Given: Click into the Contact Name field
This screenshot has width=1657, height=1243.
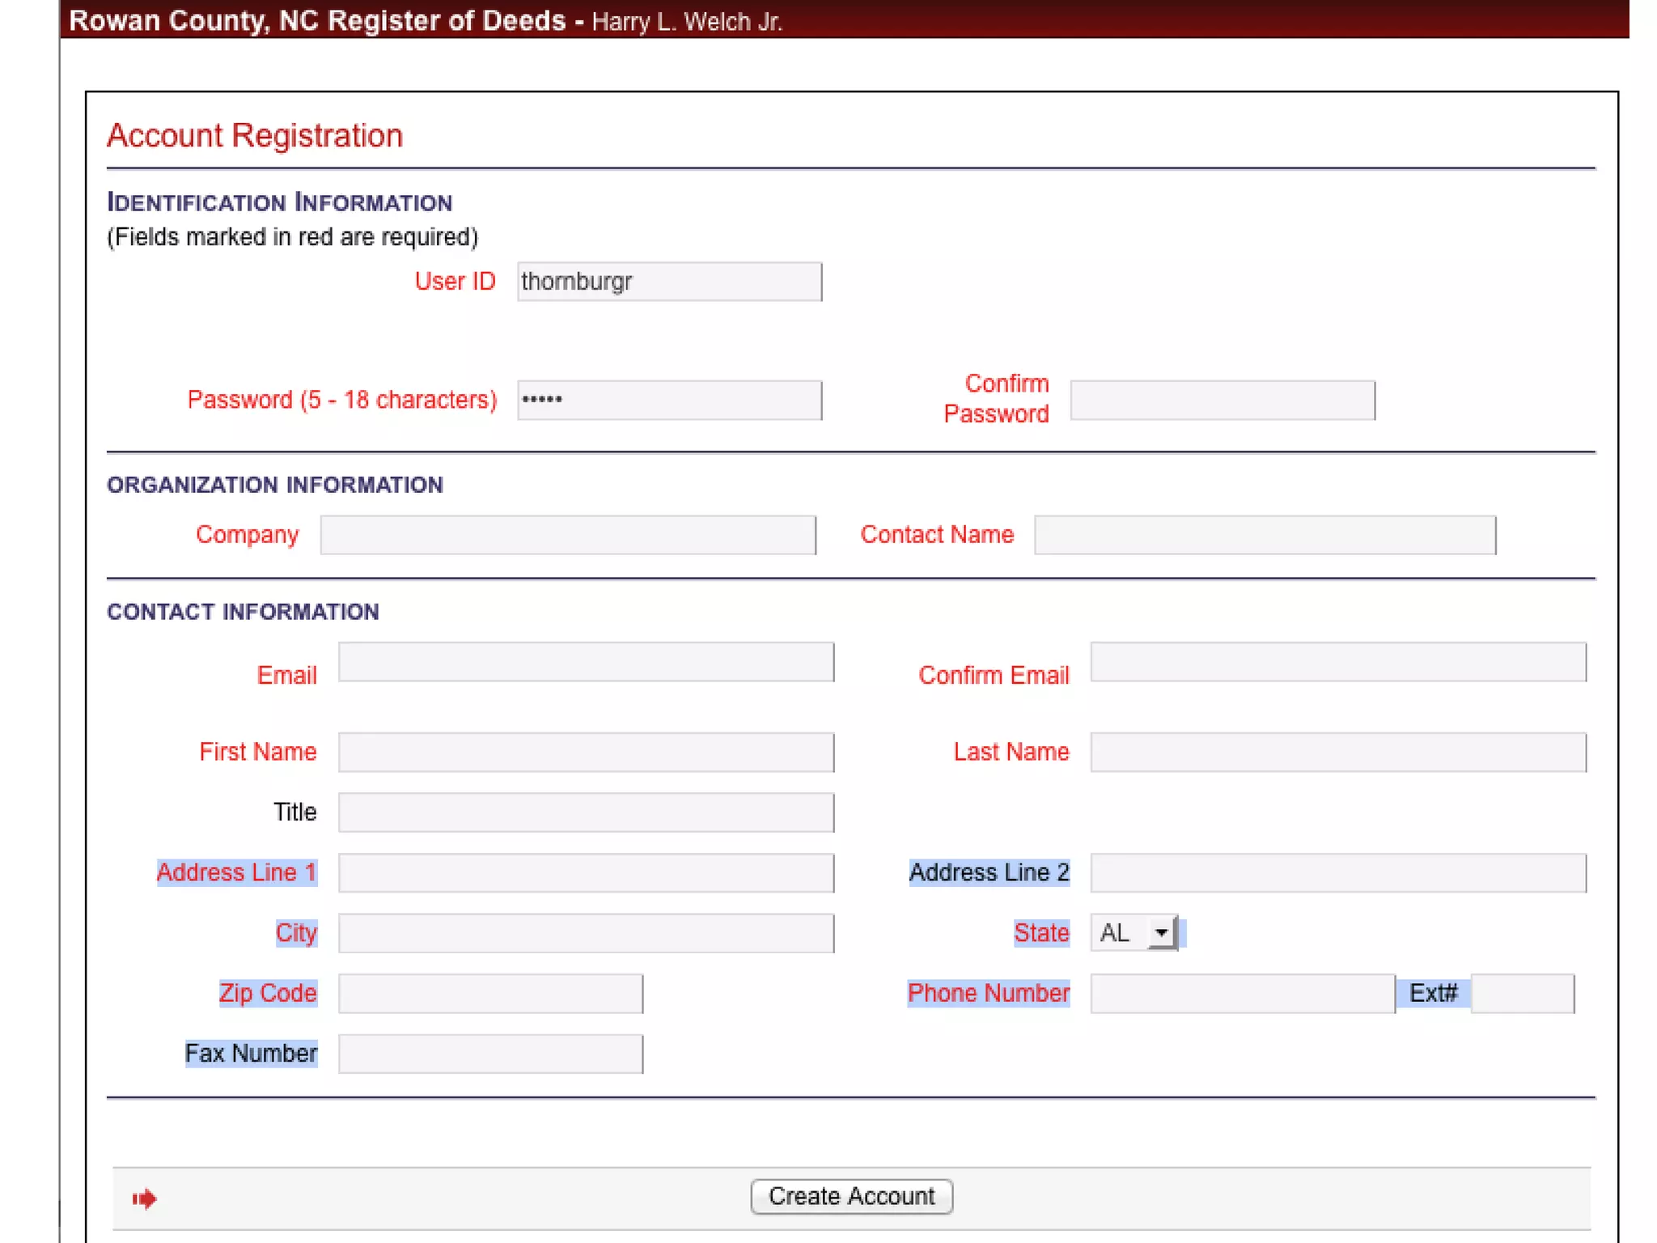Looking at the screenshot, I should pos(1265,535).
